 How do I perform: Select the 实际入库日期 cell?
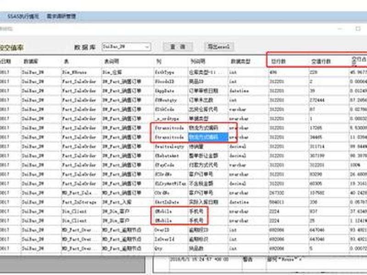click(208, 202)
